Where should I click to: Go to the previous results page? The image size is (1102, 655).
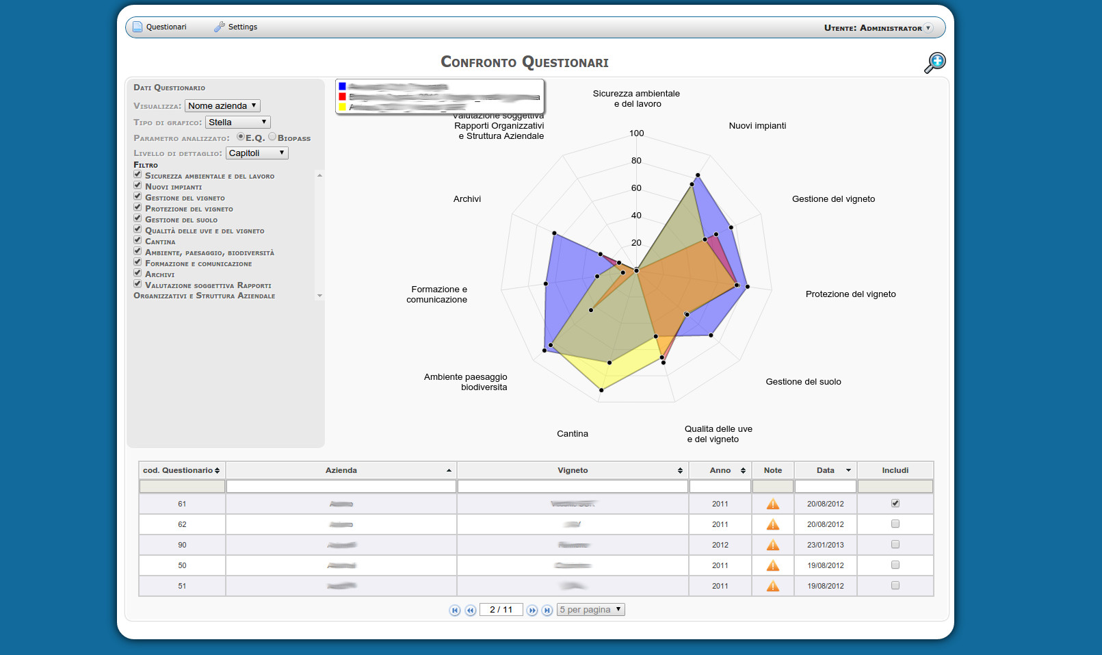(470, 610)
